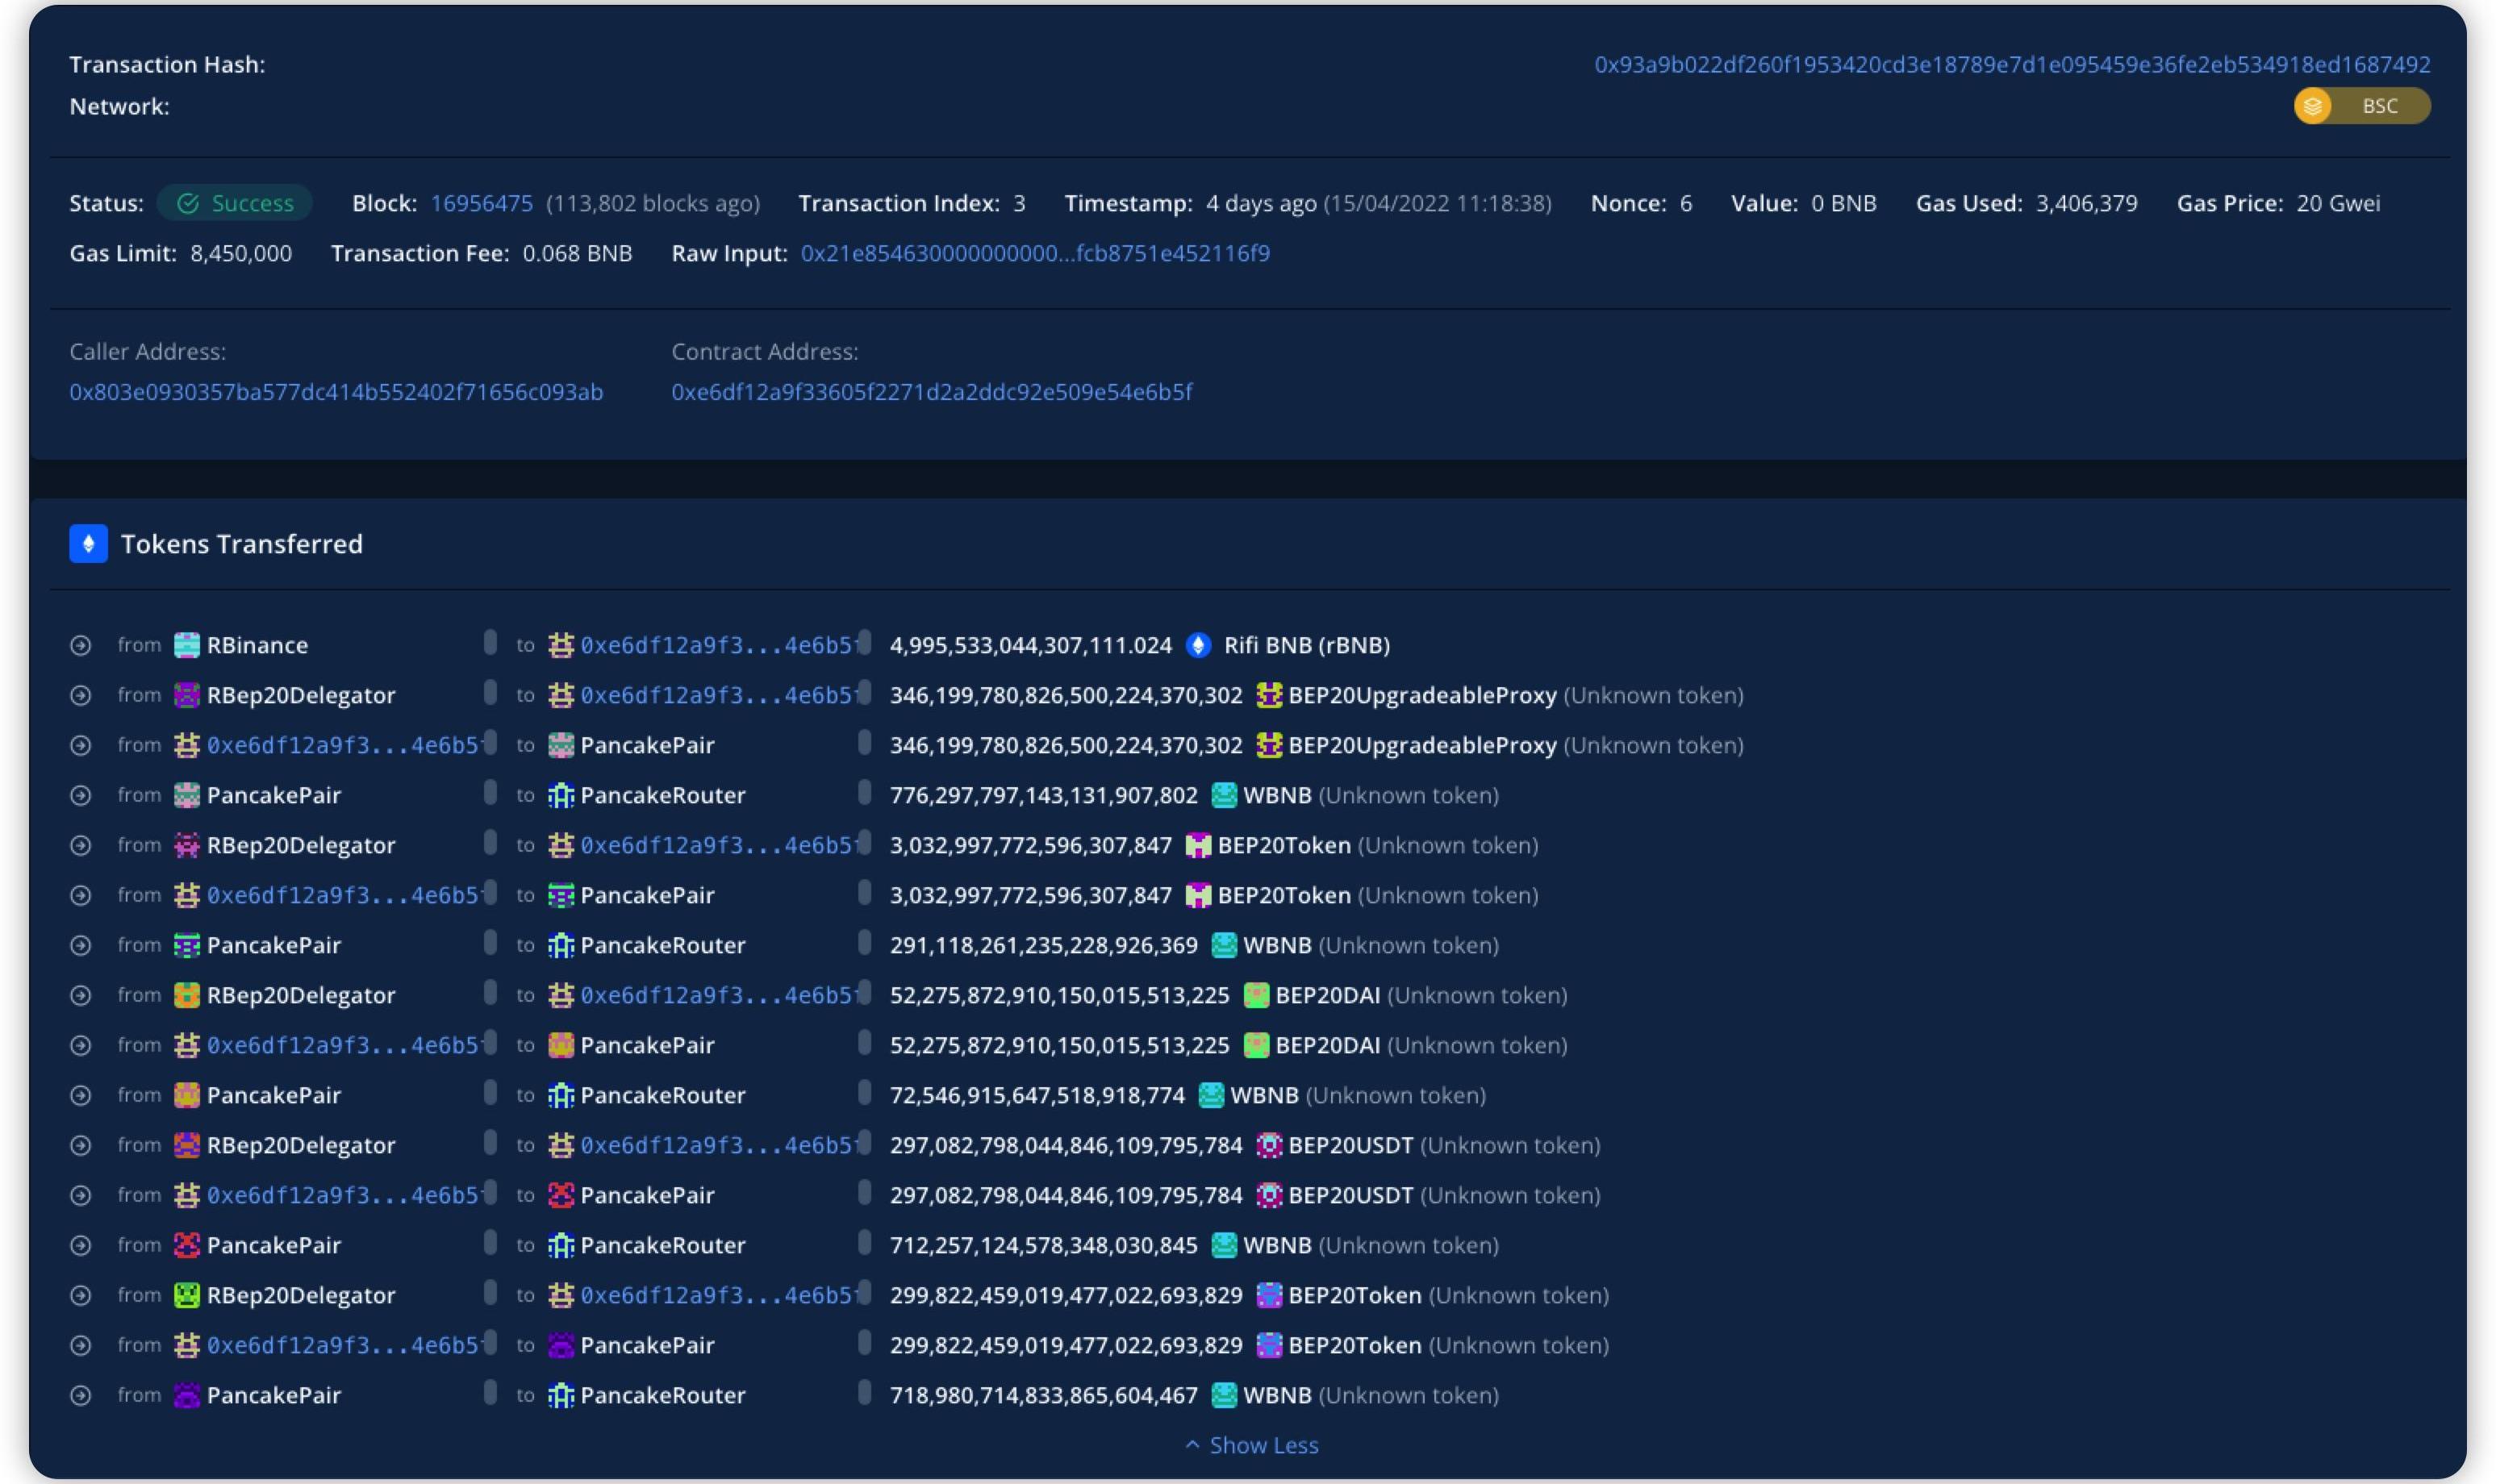
Task: Click WBNB token icon in 718,980,714 row
Action: coord(1224,1395)
